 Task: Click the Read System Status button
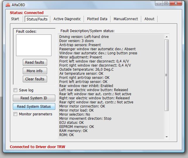pos(34,107)
